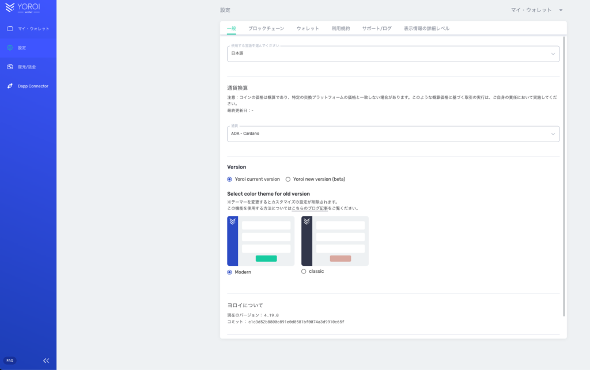Open マイ・ウォレット wallet icon in sidebar
This screenshot has width=590, height=370.
(10, 28)
